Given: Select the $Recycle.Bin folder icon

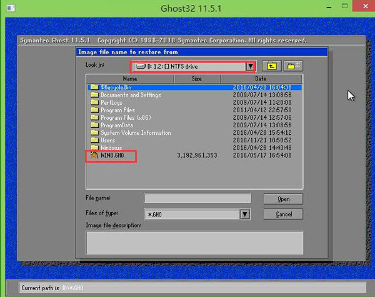Looking at the screenshot, I should 94,87.
